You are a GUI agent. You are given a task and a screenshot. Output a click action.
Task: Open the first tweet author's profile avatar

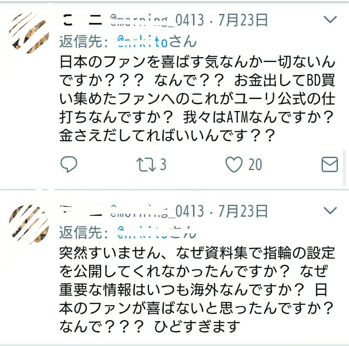click(29, 33)
